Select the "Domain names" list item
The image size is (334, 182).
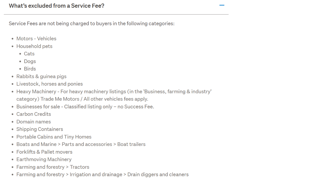click(x=34, y=122)
